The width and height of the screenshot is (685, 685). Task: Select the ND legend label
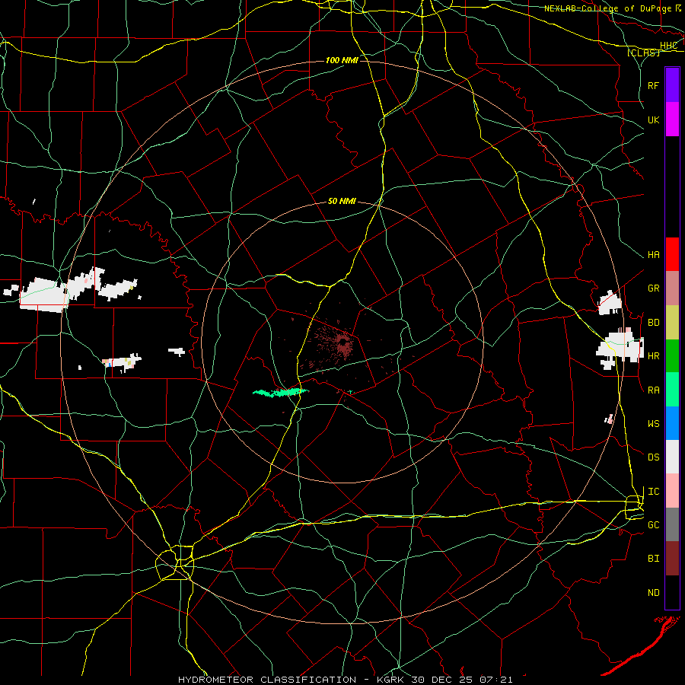click(653, 593)
